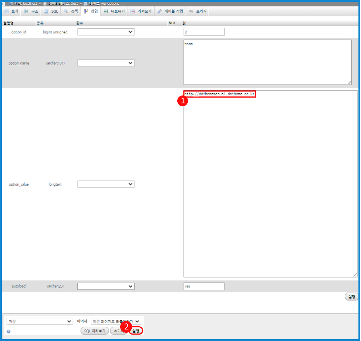Open the 저장 action dropdown
The height and width of the screenshot is (341, 361).
tap(39, 321)
